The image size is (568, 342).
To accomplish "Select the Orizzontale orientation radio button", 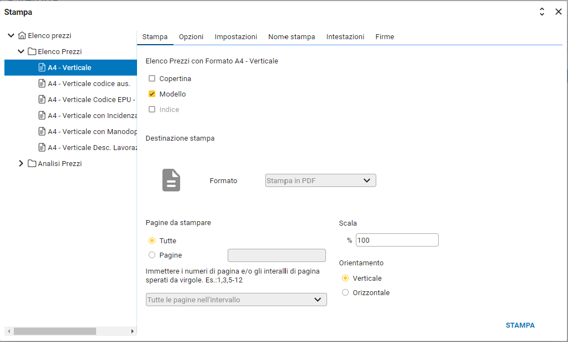I will point(345,293).
